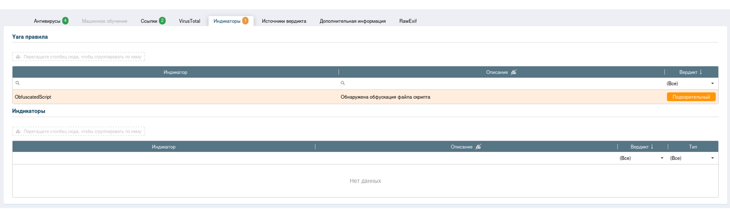
Task: Open the Вердикт filter dropdown in Индикаторы table
Action: pos(662,159)
